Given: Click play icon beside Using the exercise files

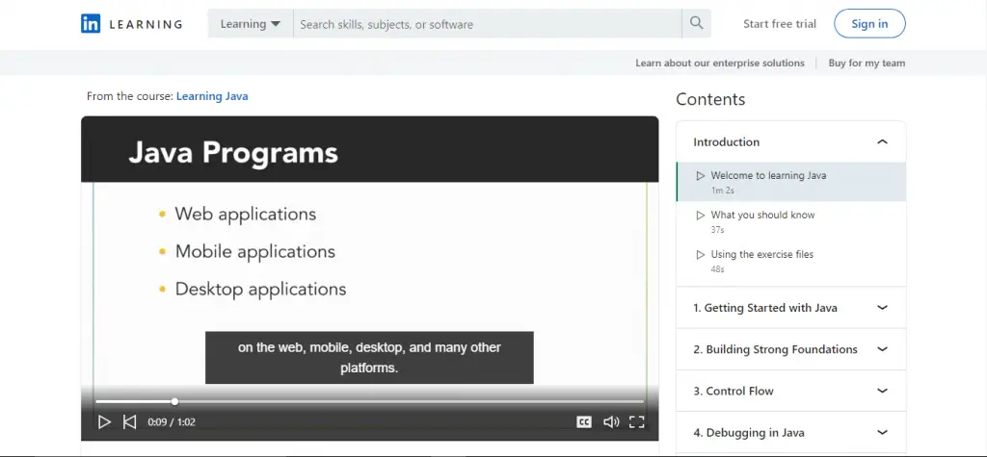Looking at the screenshot, I should click(x=701, y=255).
